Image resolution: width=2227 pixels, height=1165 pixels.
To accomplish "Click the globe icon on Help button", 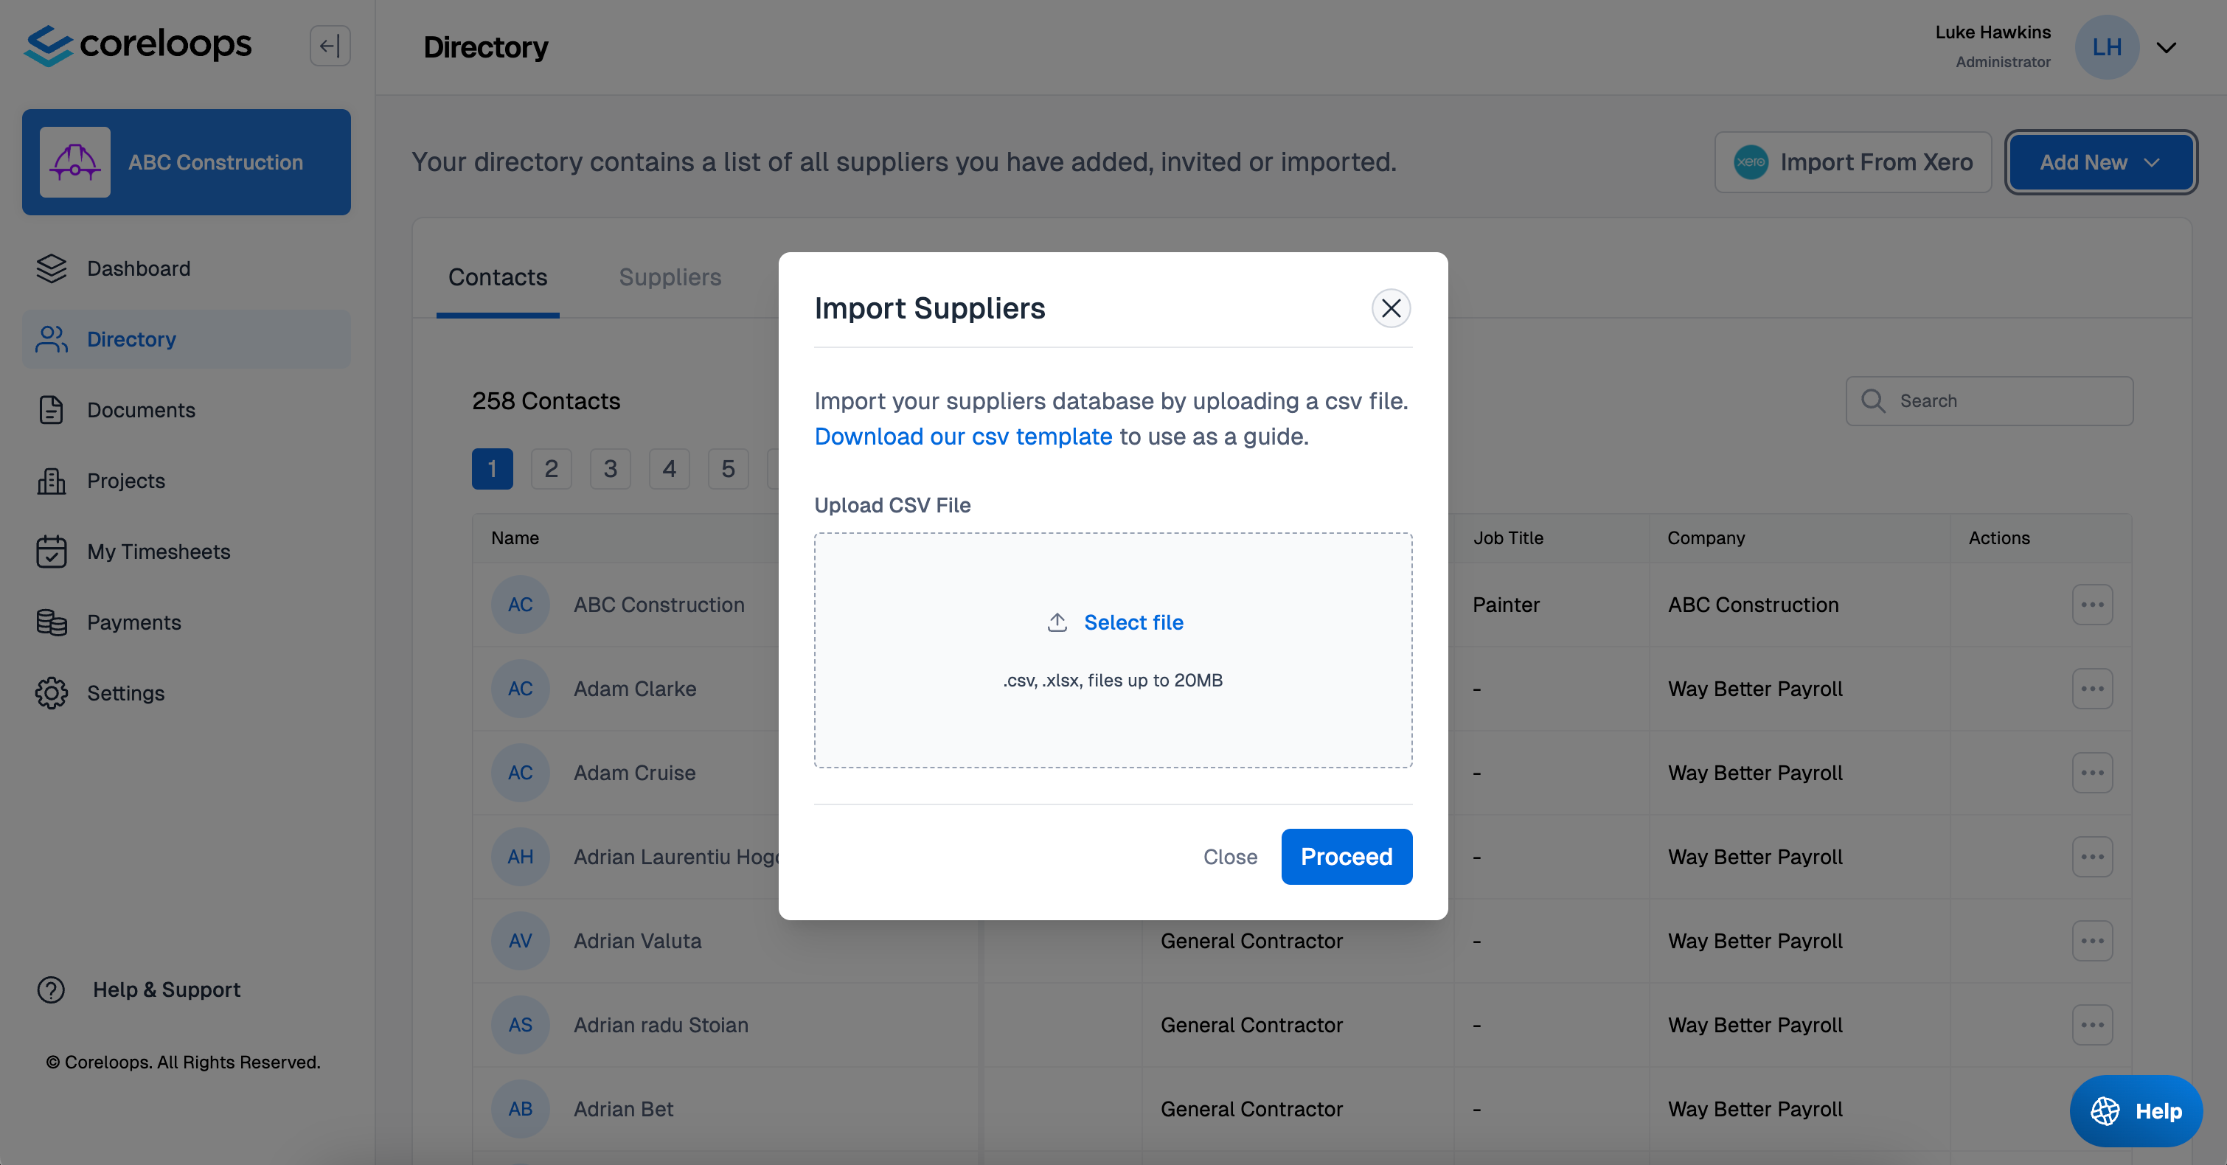I will (2105, 1111).
